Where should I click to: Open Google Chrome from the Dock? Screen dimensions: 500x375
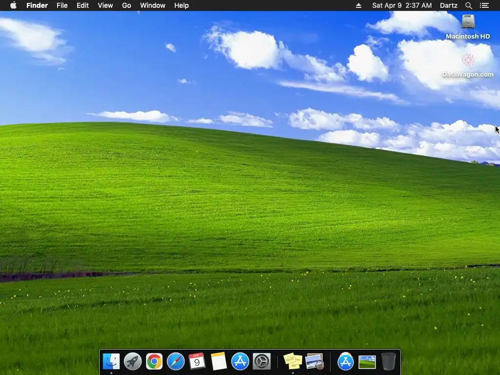[154, 361]
